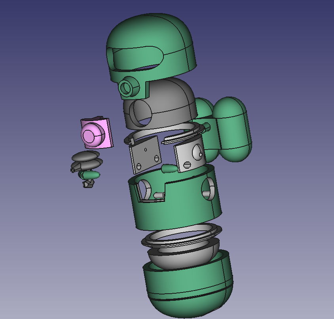Select the gray hemispherical bowl part
The width and height of the screenshot is (334, 319).
coord(183,254)
